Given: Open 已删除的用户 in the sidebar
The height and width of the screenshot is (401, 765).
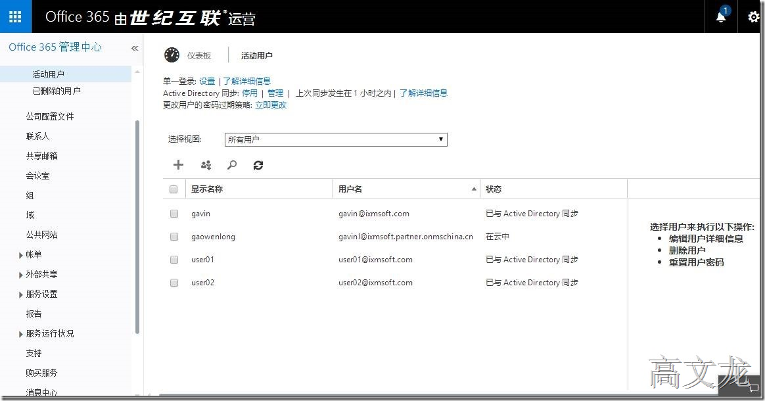Looking at the screenshot, I should [57, 91].
